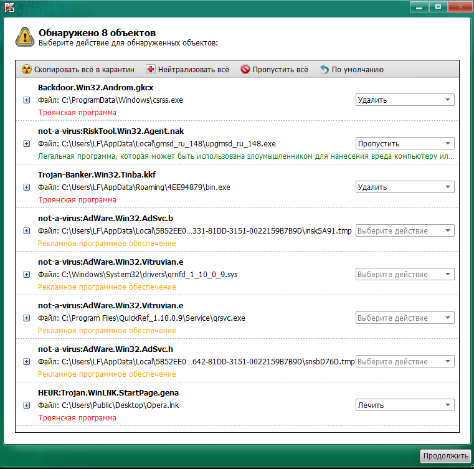
Task: Open action dropdown for csrss.exe
Action: 404,100
